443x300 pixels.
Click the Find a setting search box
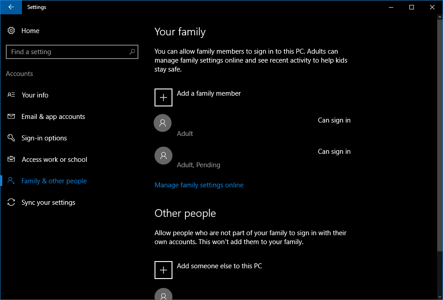(x=67, y=52)
